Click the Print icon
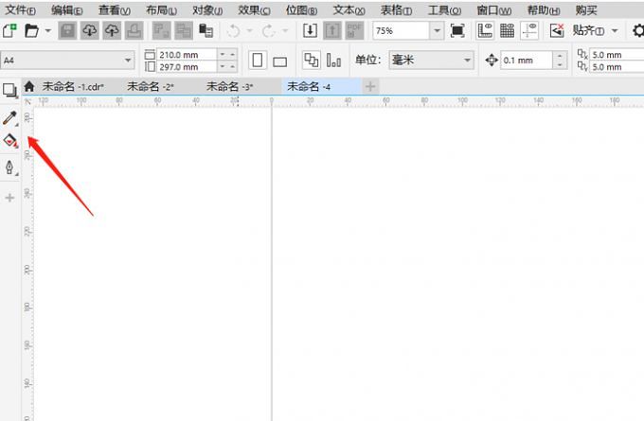Image resolution: width=644 pixels, height=421 pixels. pyautogui.click(x=134, y=31)
